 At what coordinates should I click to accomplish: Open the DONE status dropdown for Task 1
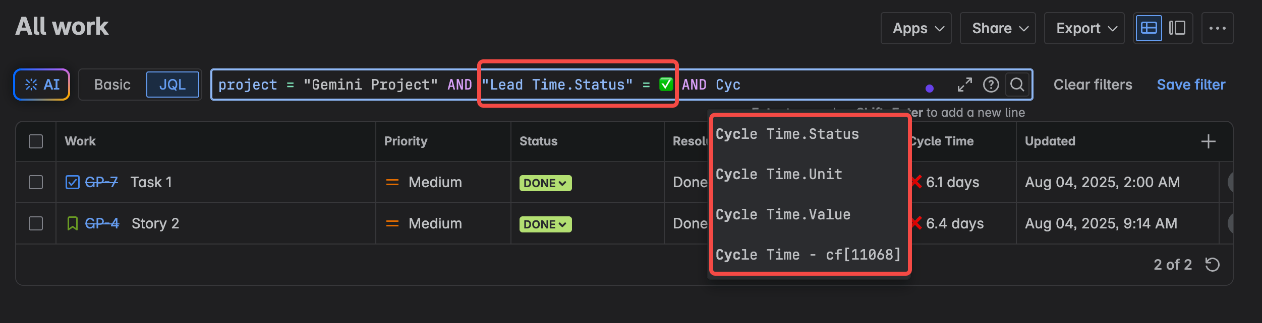(545, 183)
